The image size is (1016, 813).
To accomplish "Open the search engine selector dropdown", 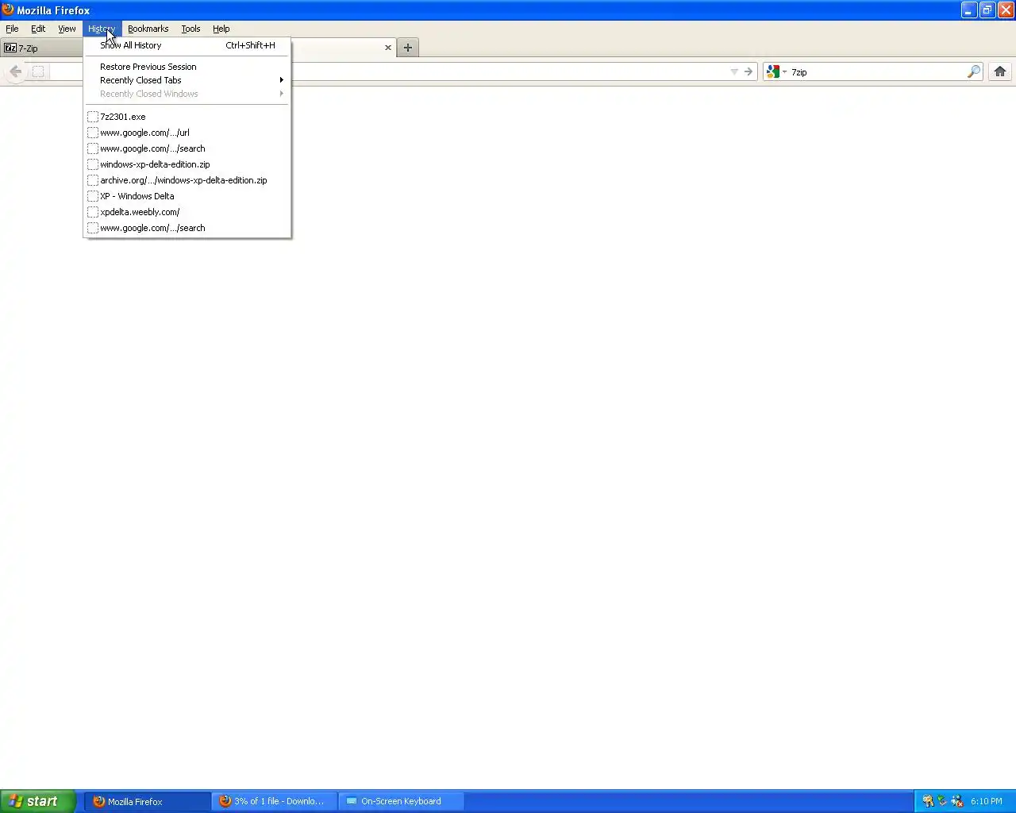I will pyautogui.click(x=776, y=71).
